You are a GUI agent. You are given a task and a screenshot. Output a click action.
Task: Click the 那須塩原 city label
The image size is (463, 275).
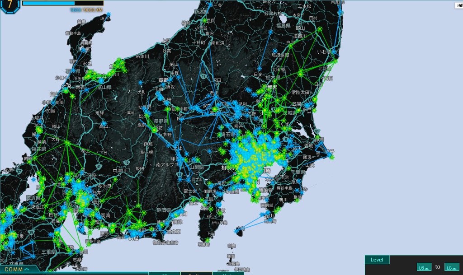280,56
